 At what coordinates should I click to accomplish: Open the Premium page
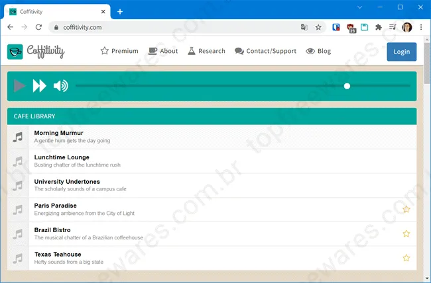(x=119, y=51)
